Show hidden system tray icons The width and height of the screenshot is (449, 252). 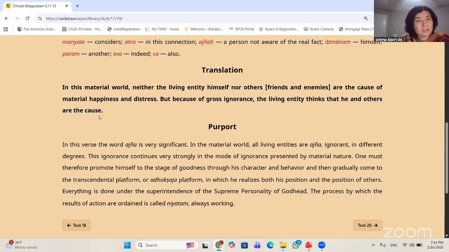click(373, 245)
